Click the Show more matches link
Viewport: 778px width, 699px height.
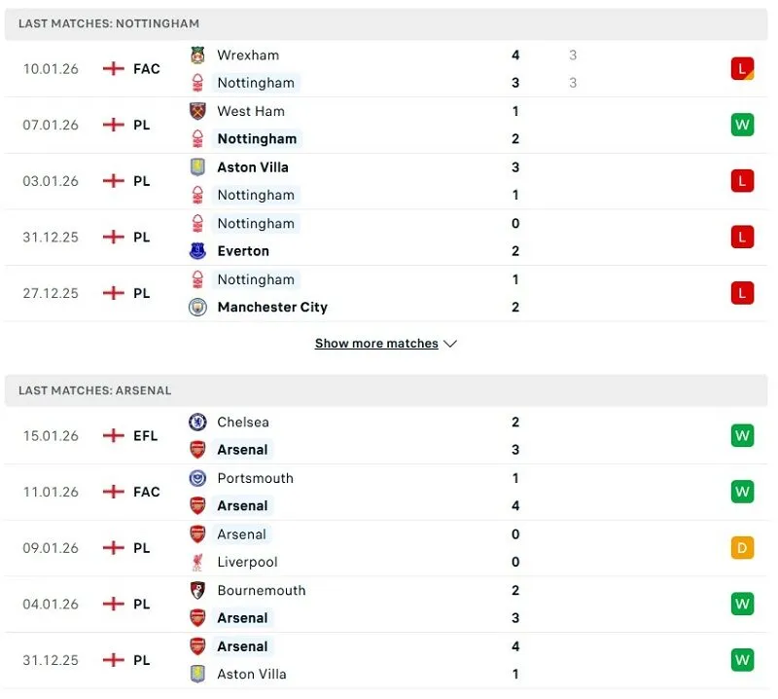point(377,344)
